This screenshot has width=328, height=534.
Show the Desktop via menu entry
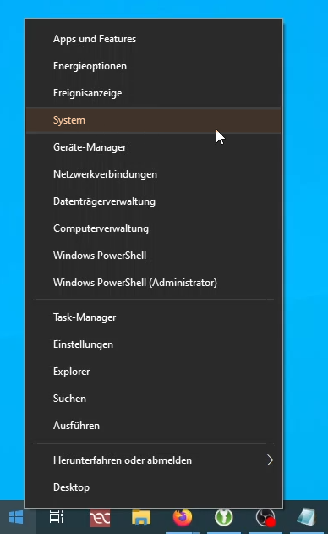(154, 487)
